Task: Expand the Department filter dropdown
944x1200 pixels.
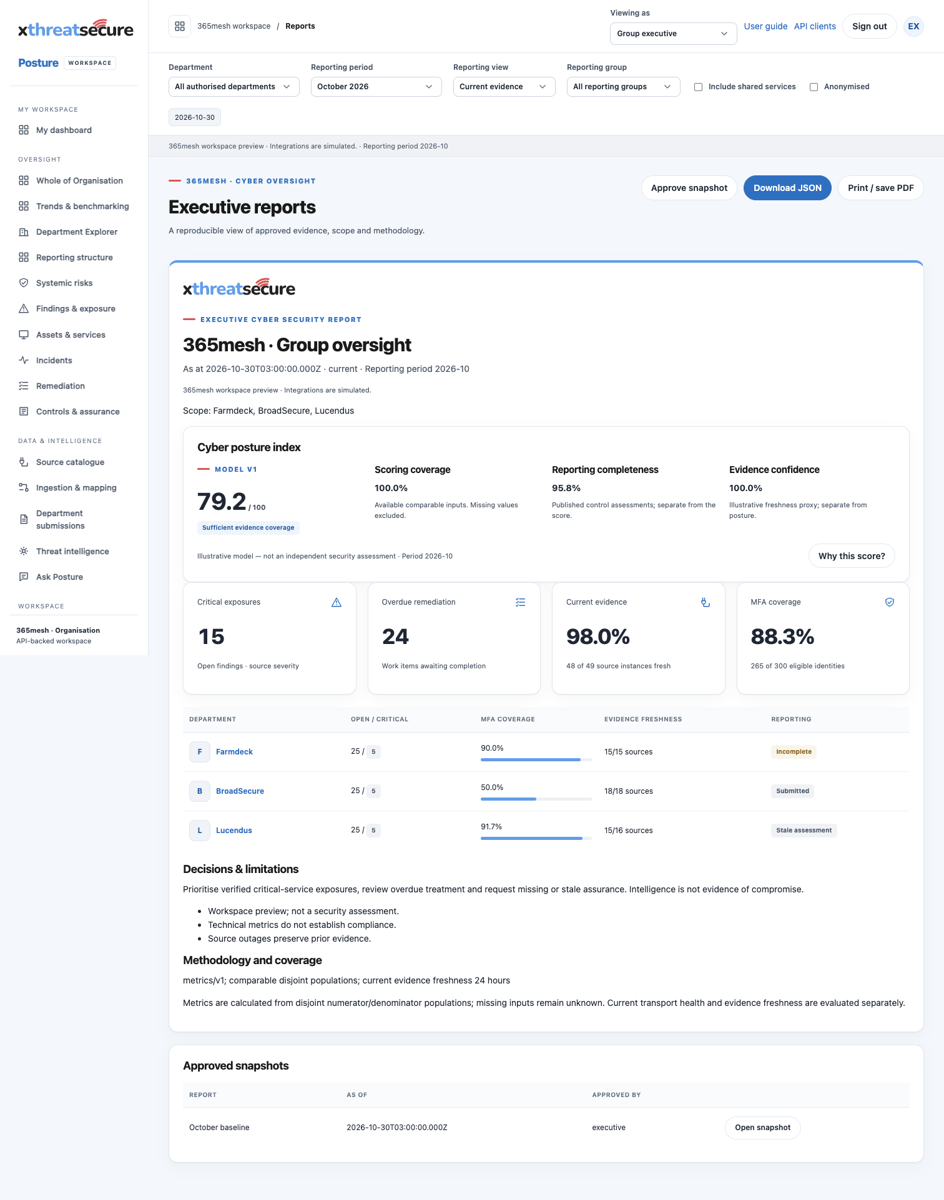Action: click(x=234, y=87)
